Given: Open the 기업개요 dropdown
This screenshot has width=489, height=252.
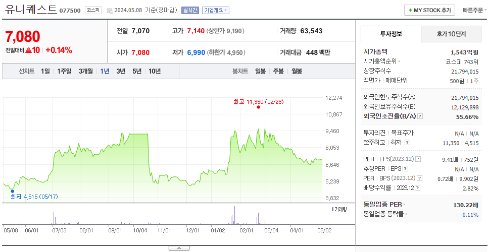Looking at the screenshot, I should [216, 10].
